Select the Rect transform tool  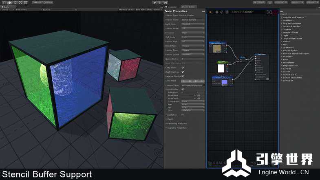(x=26, y=3)
